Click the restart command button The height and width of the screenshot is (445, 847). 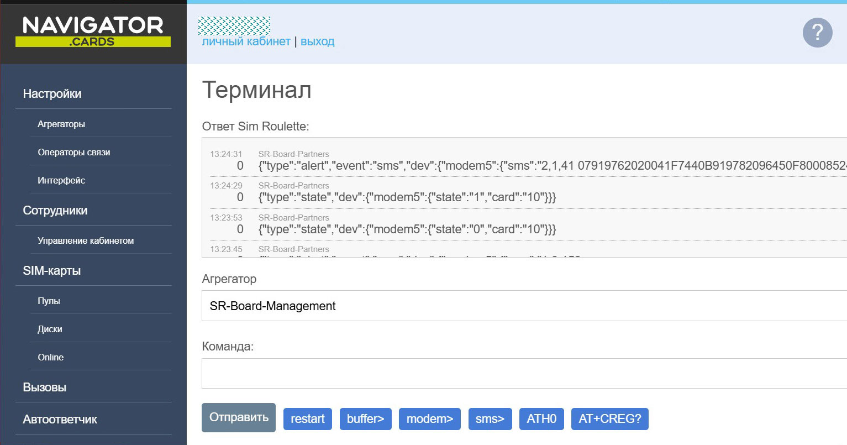click(308, 419)
